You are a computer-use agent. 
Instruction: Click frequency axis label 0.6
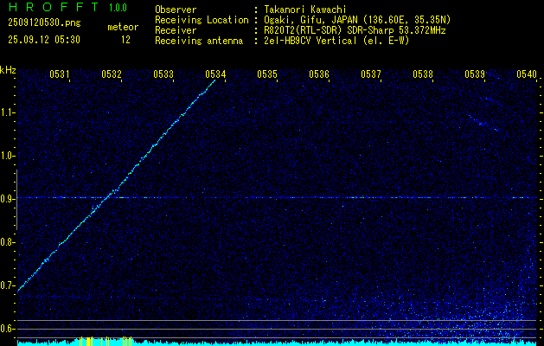[8, 329]
